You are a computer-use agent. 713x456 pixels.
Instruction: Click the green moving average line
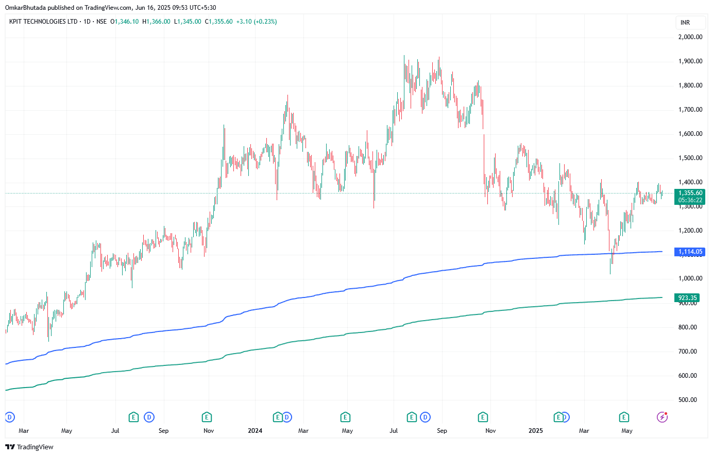pyautogui.click(x=335, y=335)
